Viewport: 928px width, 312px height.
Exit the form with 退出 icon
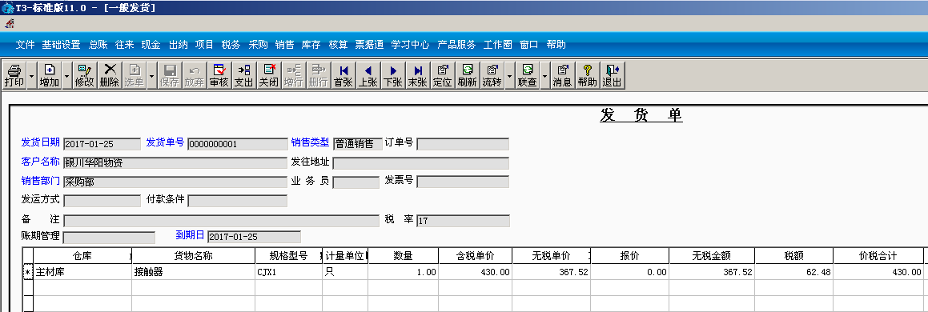coord(612,76)
